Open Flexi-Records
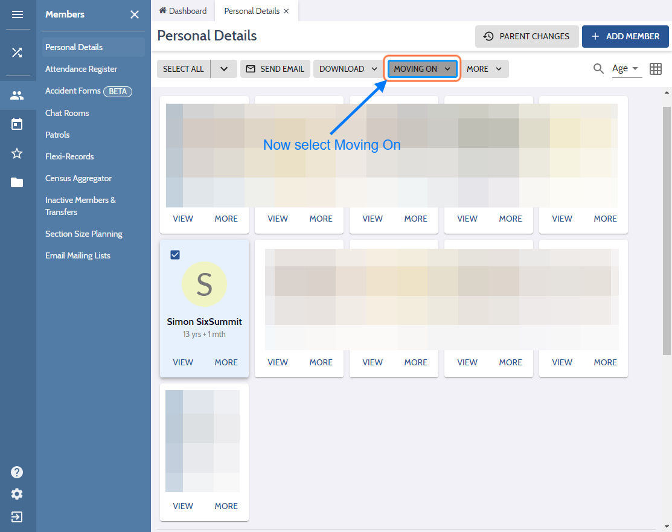The image size is (672, 532). [69, 156]
